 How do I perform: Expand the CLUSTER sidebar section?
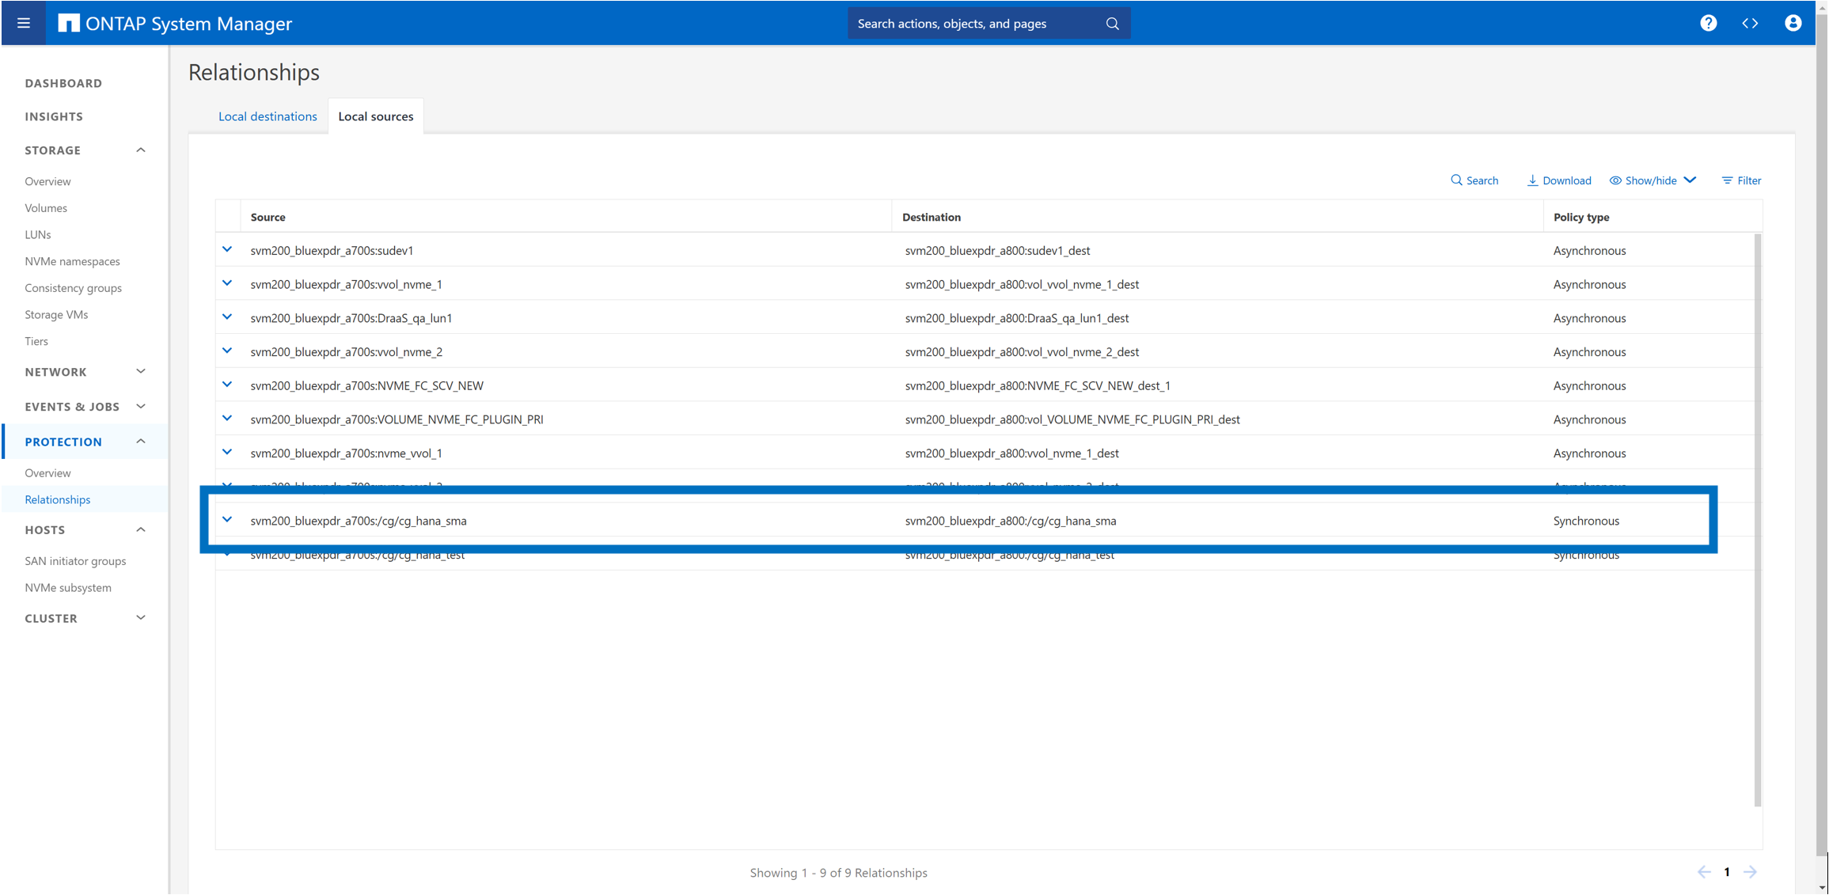141,618
